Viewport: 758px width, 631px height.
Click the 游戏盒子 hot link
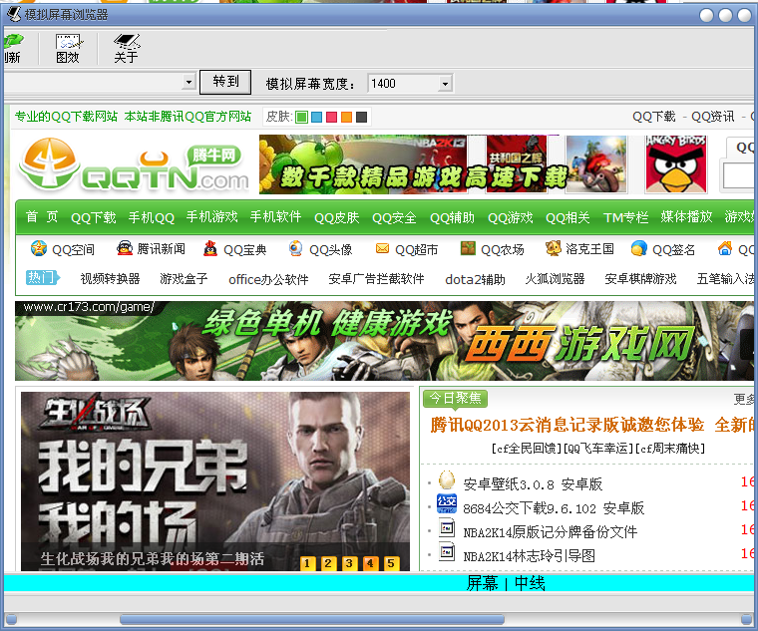click(184, 279)
